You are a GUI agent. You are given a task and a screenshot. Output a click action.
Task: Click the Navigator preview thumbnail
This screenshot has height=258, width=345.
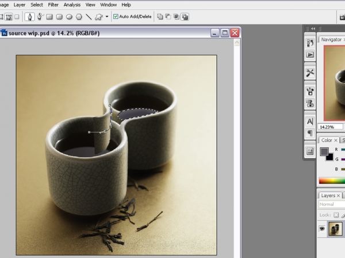335,83
